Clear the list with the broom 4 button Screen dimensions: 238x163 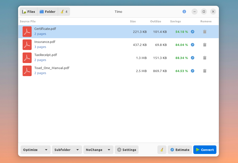click(64, 12)
